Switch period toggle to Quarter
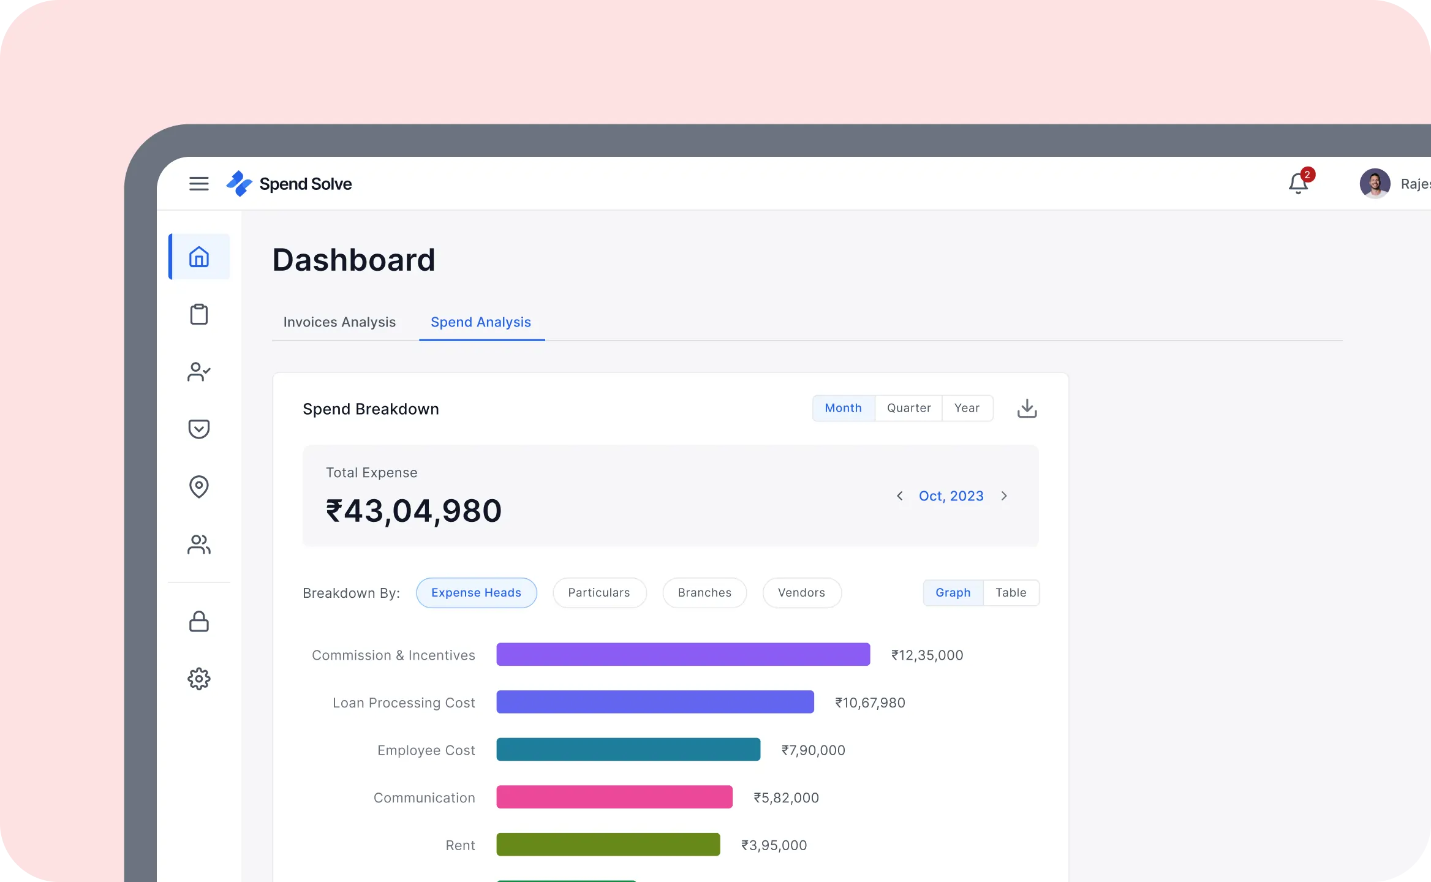Image resolution: width=1431 pixels, height=882 pixels. click(x=908, y=408)
